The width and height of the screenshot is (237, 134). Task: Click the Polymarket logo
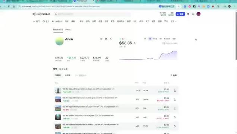click(x=41, y=14)
